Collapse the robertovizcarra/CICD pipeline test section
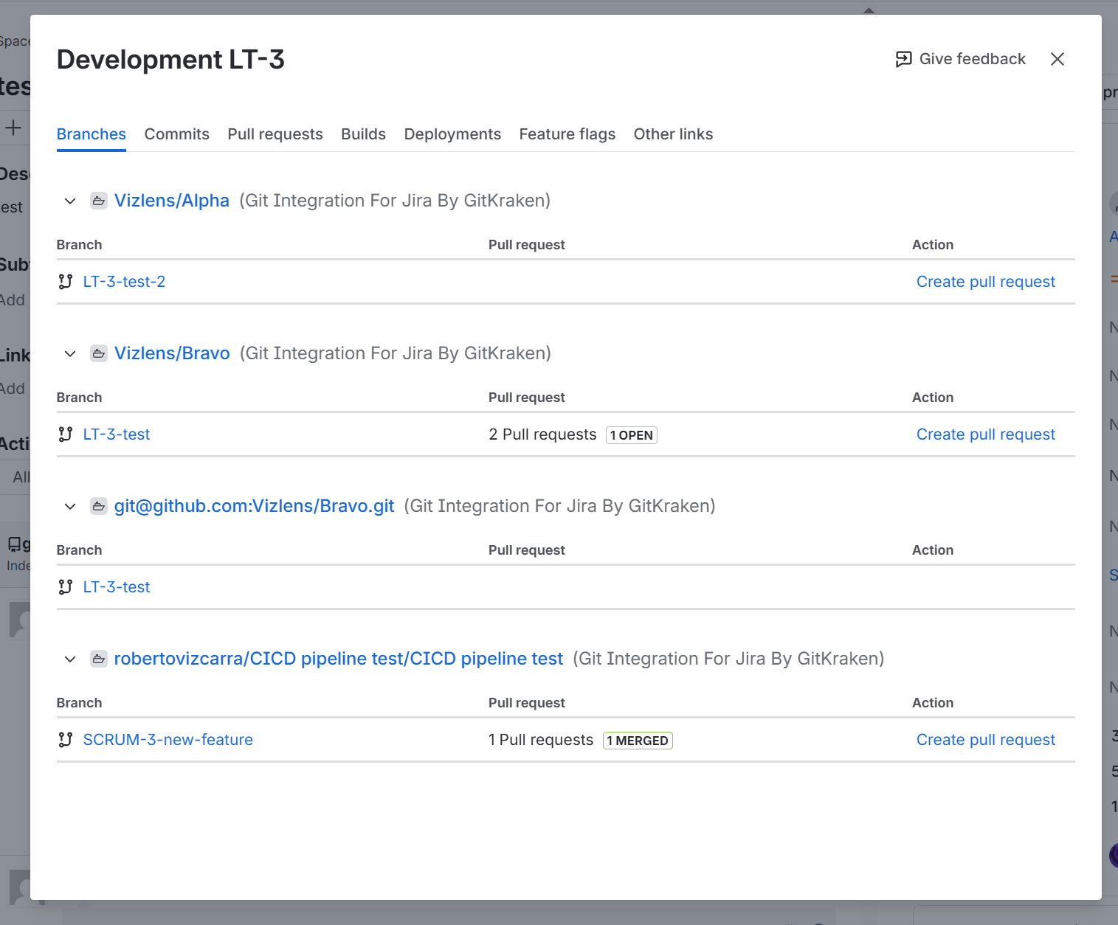 pos(70,659)
